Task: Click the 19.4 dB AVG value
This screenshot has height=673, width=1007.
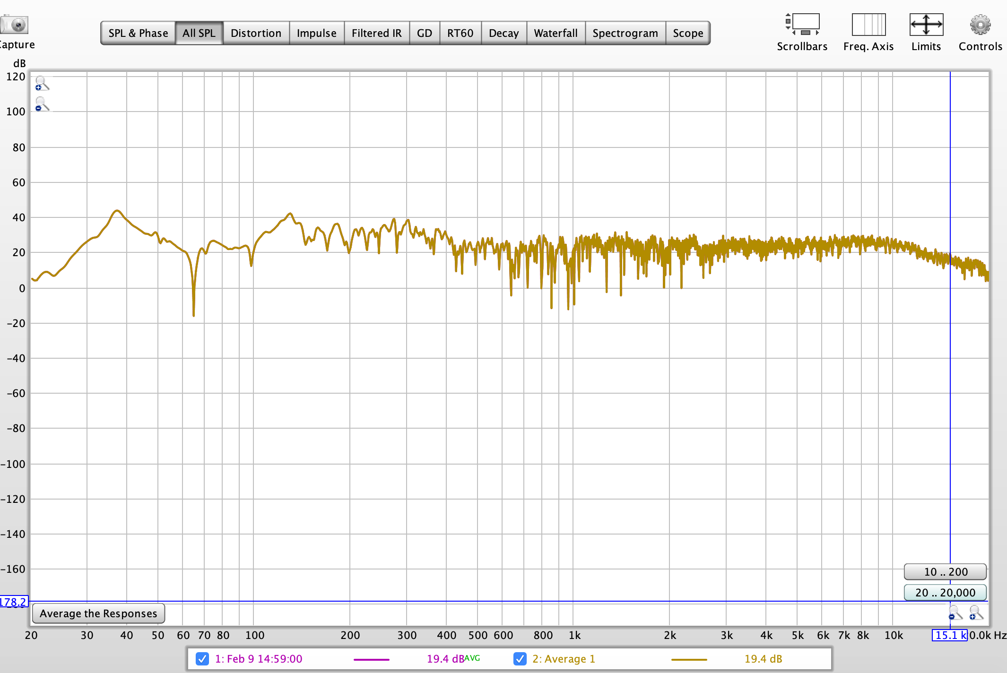Action: point(453,659)
